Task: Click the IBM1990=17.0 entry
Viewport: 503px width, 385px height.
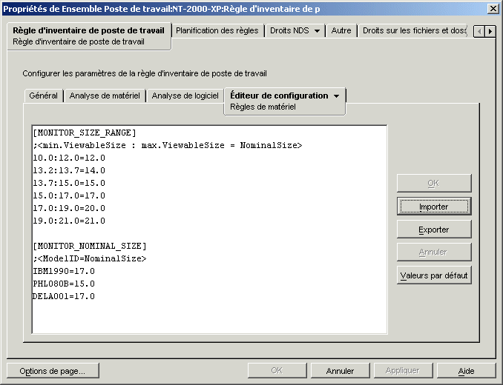Action: (64, 272)
